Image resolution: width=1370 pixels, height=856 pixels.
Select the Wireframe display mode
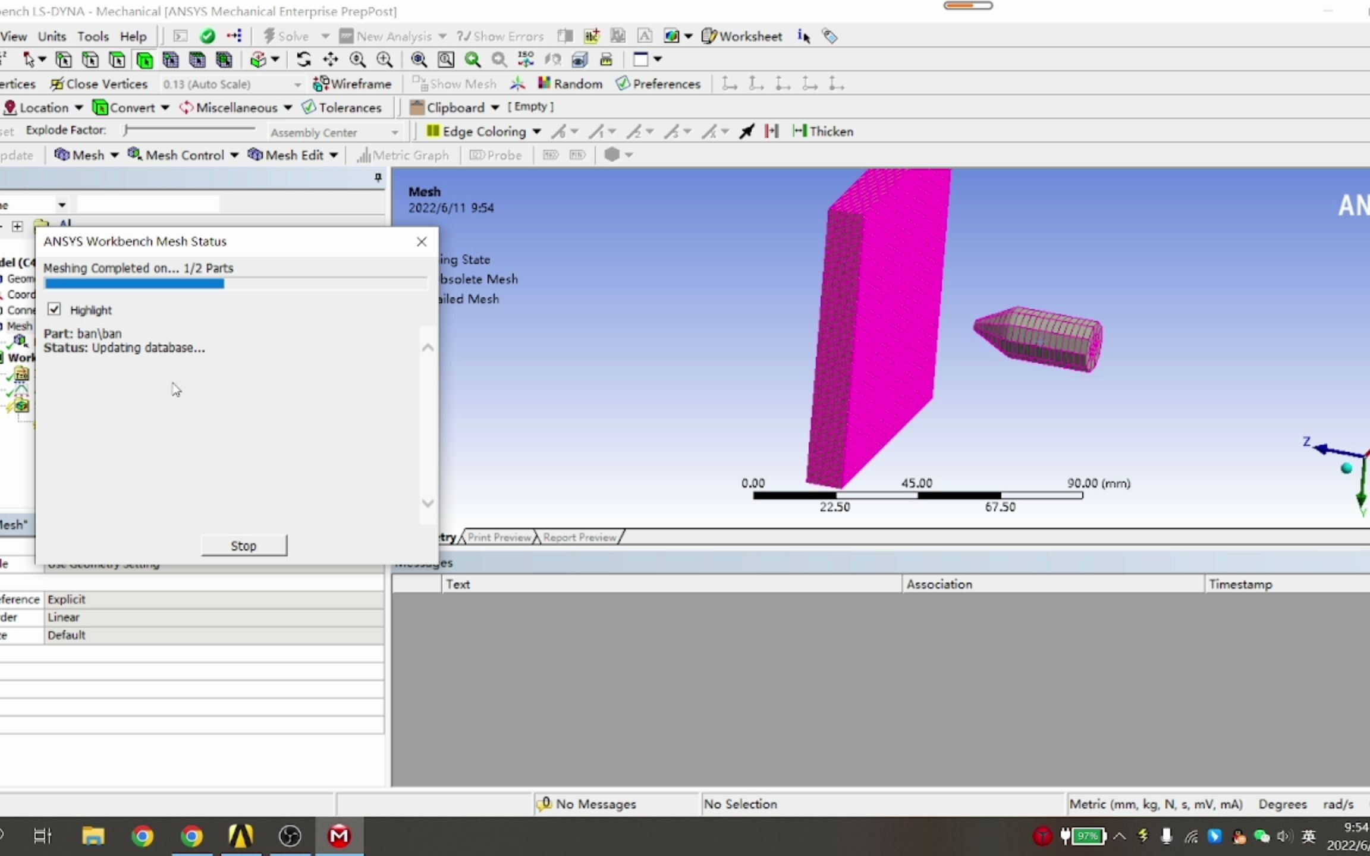[x=352, y=83]
